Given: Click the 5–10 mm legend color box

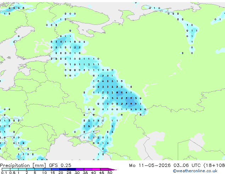Looking at the screenshot, I should coord(39,169).
